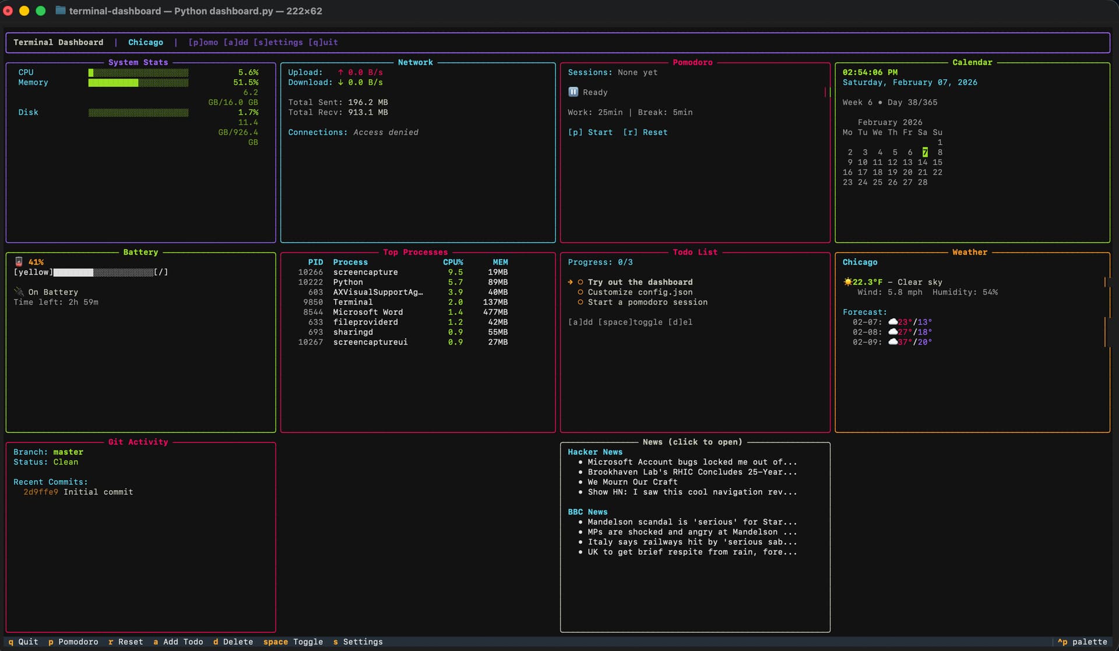Click the cloud icon for the 02-08 forecast

pyautogui.click(x=892, y=332)
